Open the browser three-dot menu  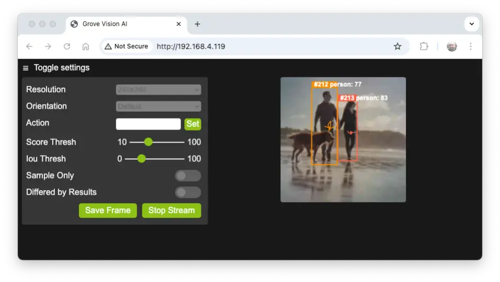click(471, 46)
